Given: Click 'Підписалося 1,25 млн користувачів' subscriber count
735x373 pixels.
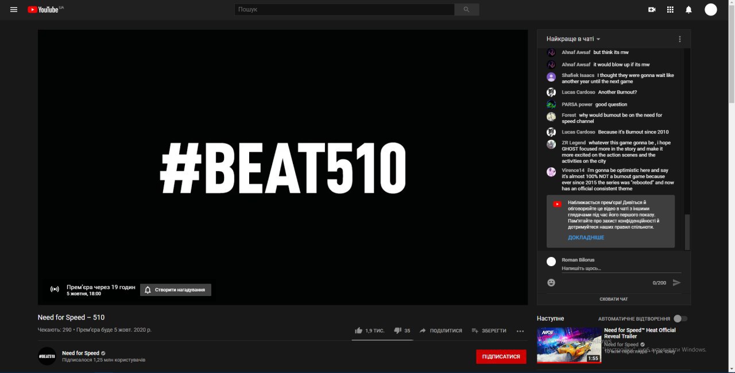Looking at the screenshot, I should [x=104, y=360].
